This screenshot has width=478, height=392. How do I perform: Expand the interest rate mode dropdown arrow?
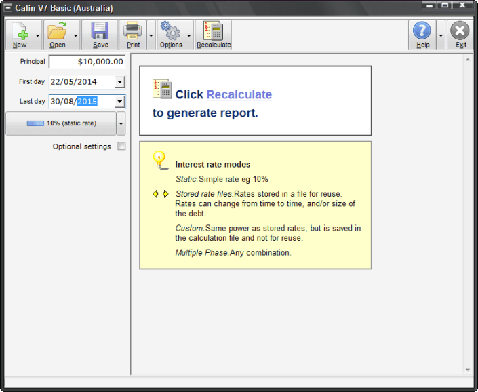coord(121,123)
